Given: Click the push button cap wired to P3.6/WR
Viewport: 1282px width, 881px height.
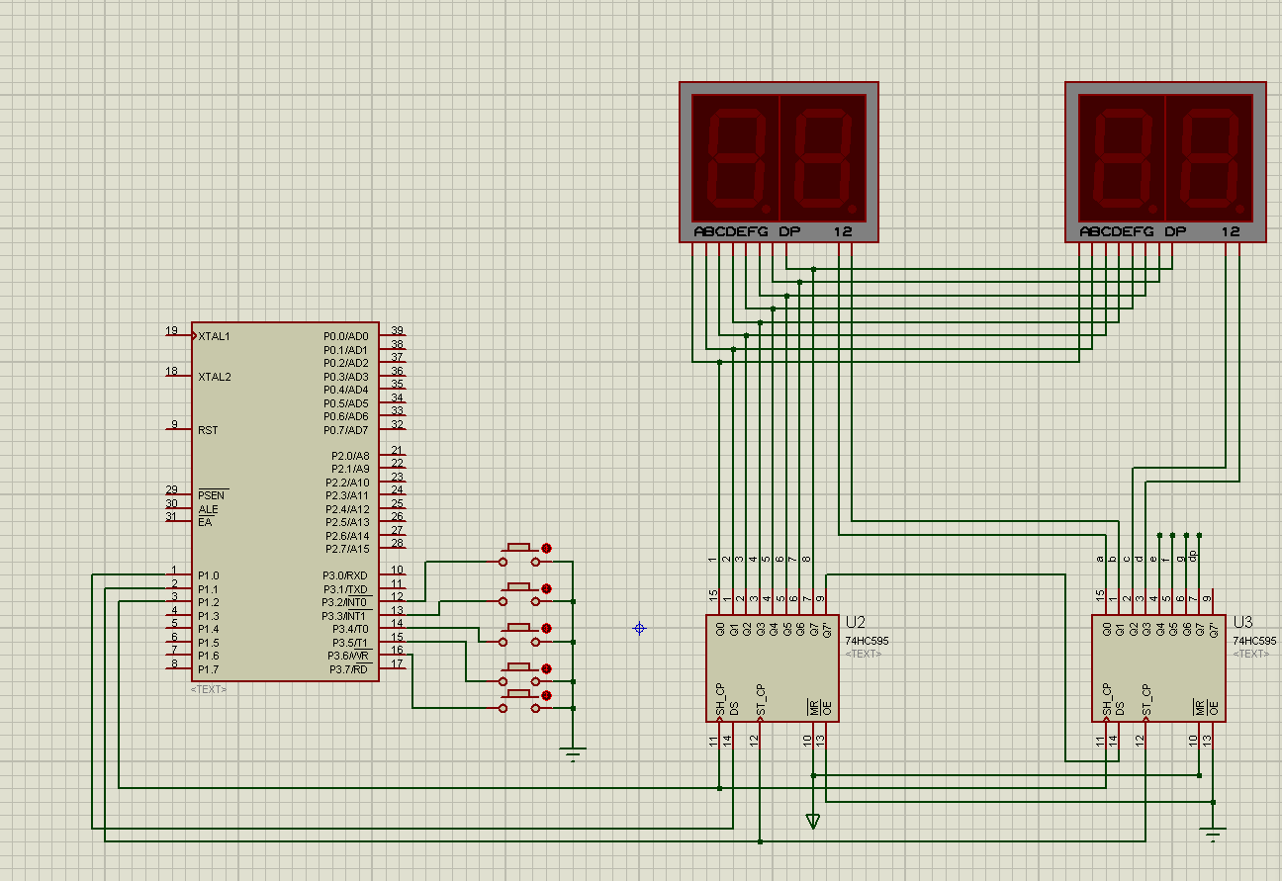Looking at the screenshot, I should [519, 695].
